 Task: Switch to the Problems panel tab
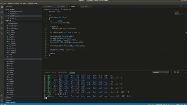pyautogui.click(x=47, y=72)
